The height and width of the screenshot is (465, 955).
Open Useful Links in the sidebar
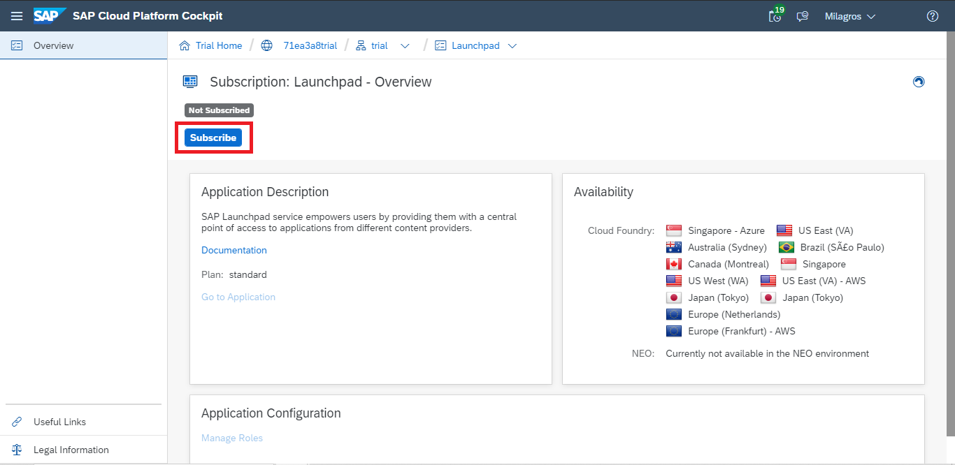click(x=59, y=422)
